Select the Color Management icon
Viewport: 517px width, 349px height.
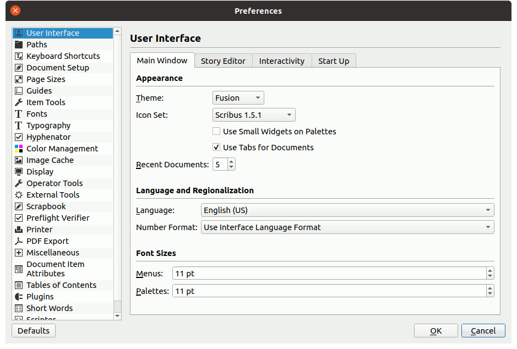point(19,149)
